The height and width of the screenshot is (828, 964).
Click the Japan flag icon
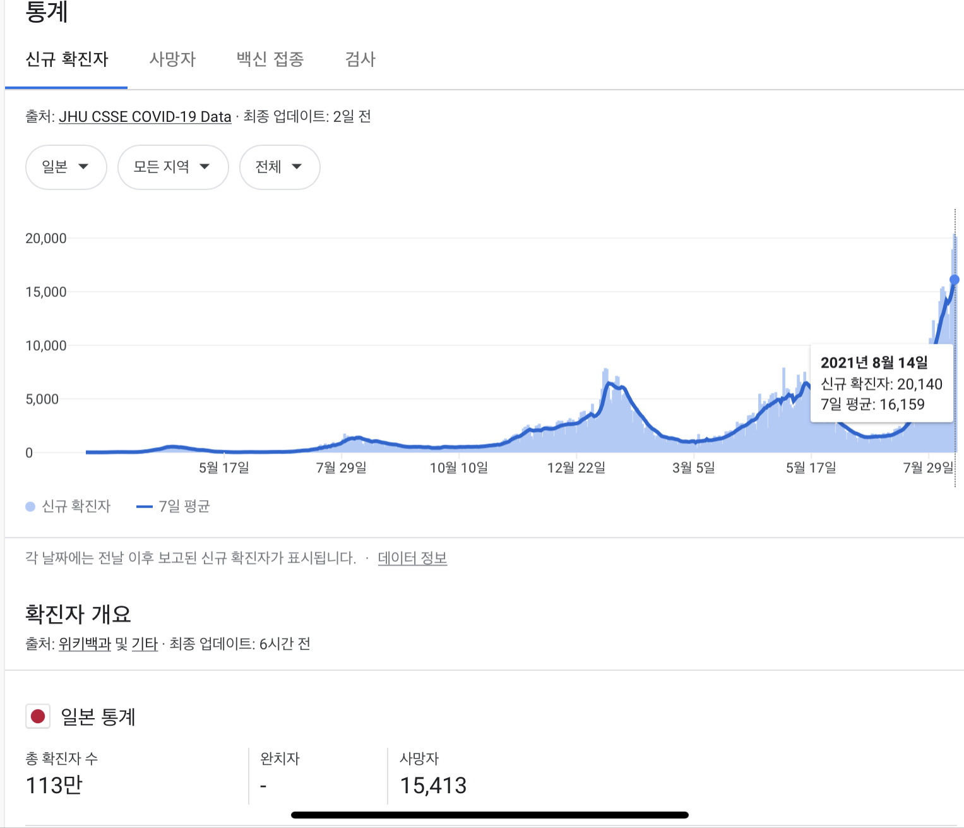38,717
